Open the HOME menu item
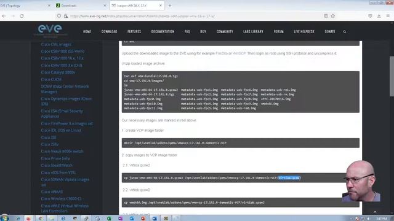The width and height of the screenshot is (394, 221). pyautogui.click(x=87, y=31)
